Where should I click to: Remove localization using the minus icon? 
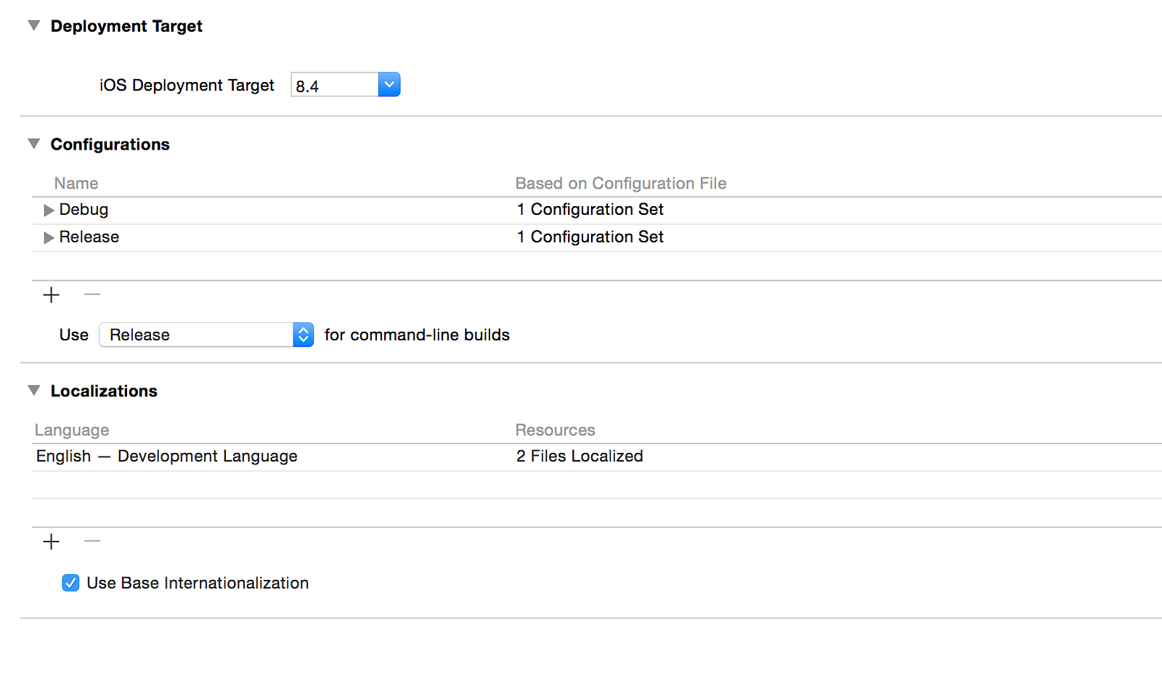(x=92, y=541)
